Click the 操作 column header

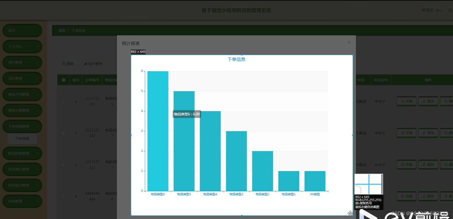[428, 80]
